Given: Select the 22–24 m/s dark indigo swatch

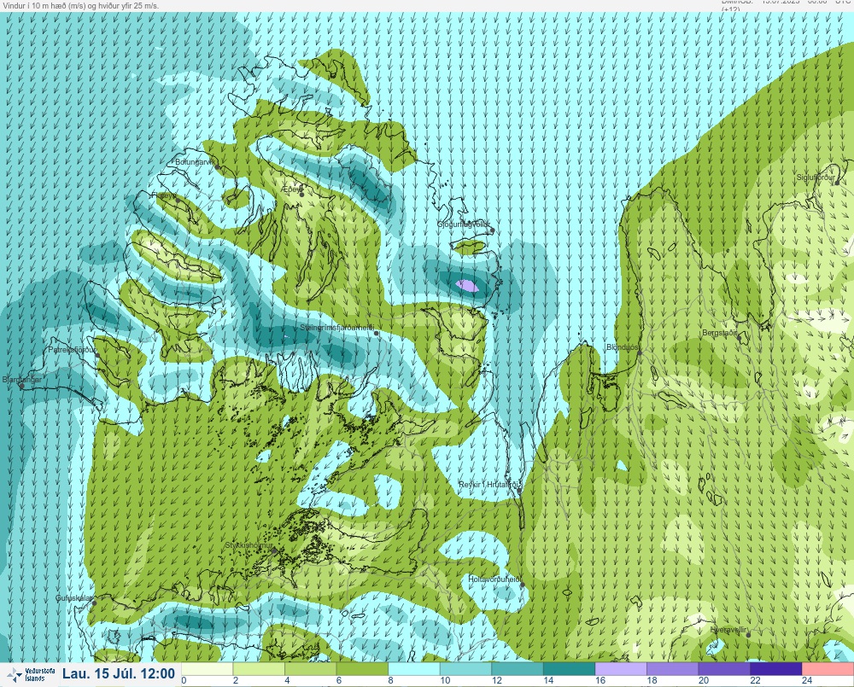Looking at the screenshot, I should (x=776, y=668).
